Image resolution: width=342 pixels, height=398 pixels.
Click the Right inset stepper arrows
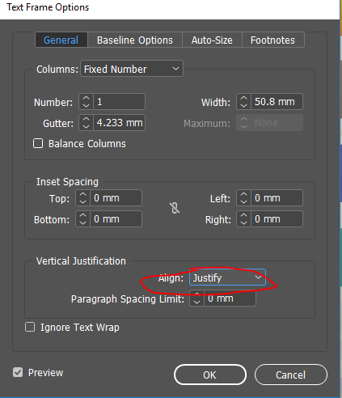[243, 219]
